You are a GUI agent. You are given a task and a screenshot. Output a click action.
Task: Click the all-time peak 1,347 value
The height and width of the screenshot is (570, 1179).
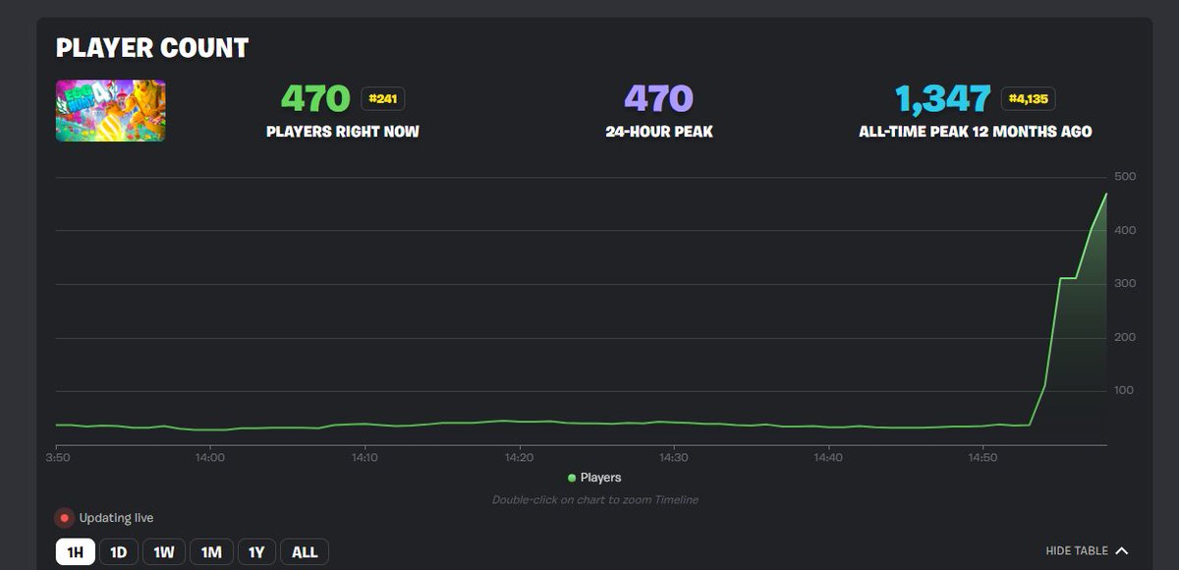[x=945, y=97]
